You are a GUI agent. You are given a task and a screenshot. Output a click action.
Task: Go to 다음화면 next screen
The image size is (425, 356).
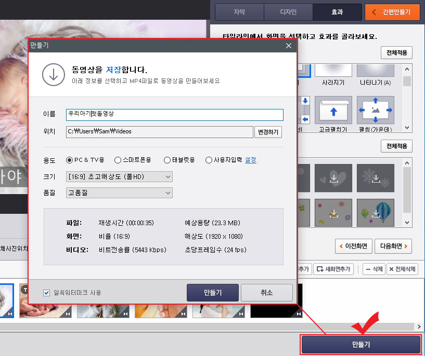point(393,246)
